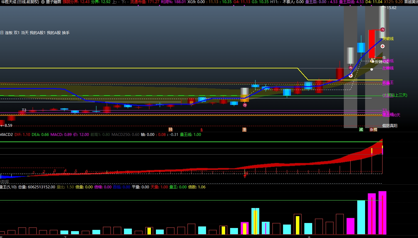This screenshot has height=238, width=418.
Task: Click the T3 marker label
Action: pyautogui.click(x=24, y=110)
